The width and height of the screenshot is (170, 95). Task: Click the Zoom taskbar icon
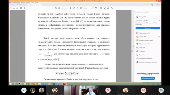click(44, 84)
